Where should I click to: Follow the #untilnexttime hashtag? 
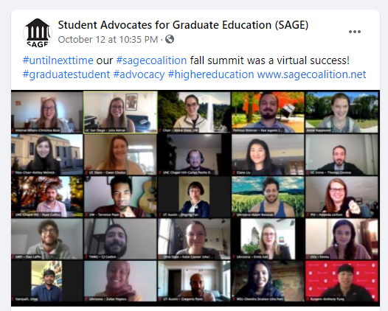tap(58, 60)
